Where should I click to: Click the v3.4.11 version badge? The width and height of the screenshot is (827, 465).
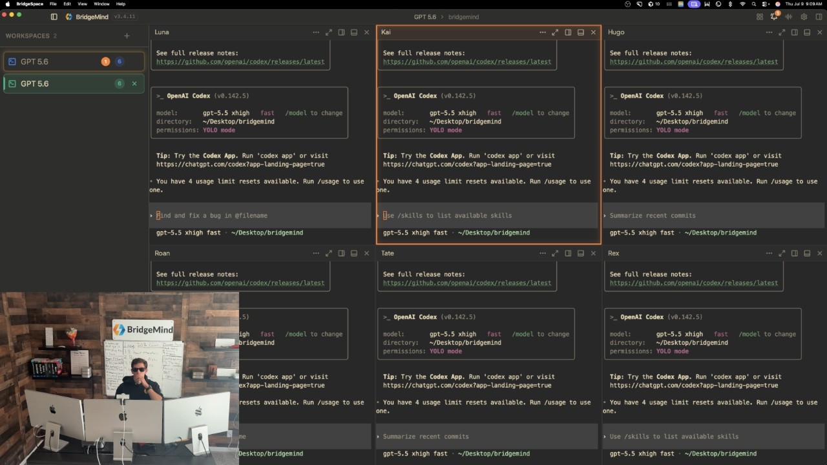[x=125, y=17]
